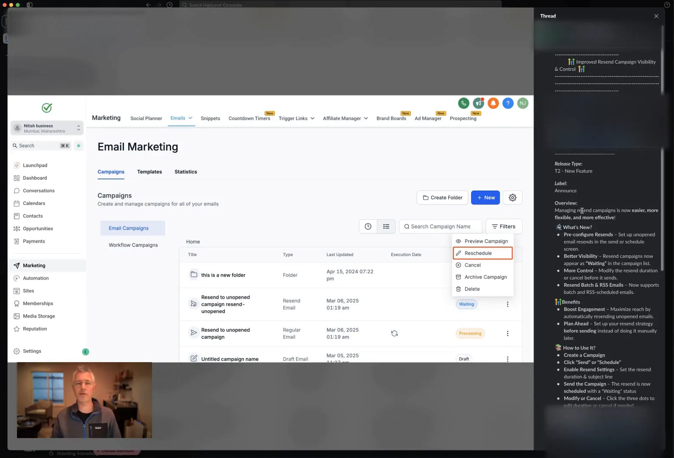Image resolution: width=674 pixels, height=458 pixels.
Task: Open Automation in sidebar
Action: 36,278
